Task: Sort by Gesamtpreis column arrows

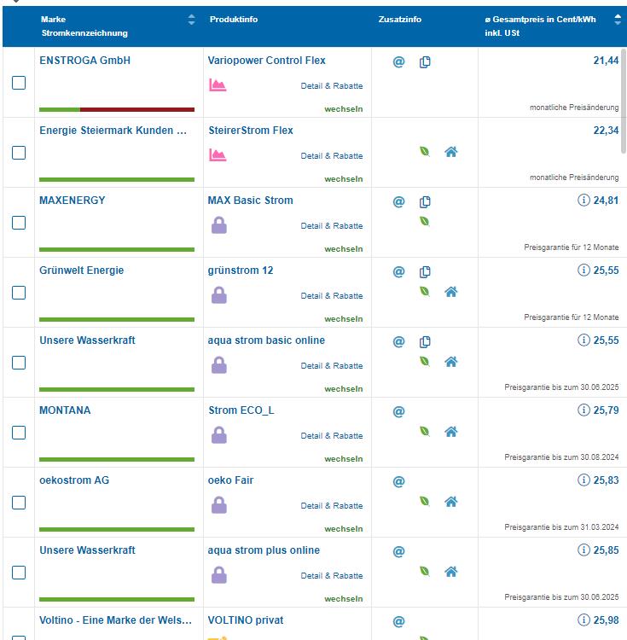Action: pos(618,19)
